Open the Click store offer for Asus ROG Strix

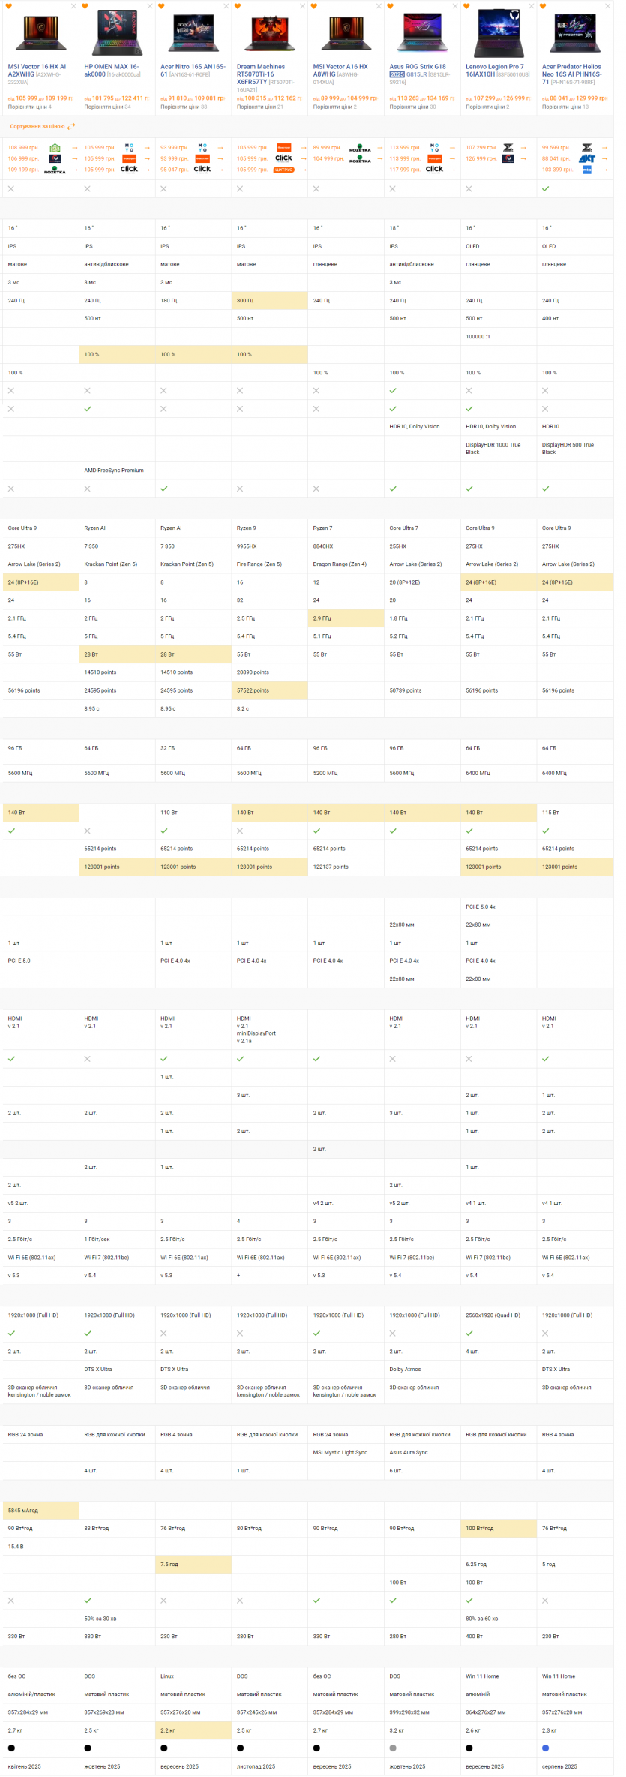click(434, 170)
